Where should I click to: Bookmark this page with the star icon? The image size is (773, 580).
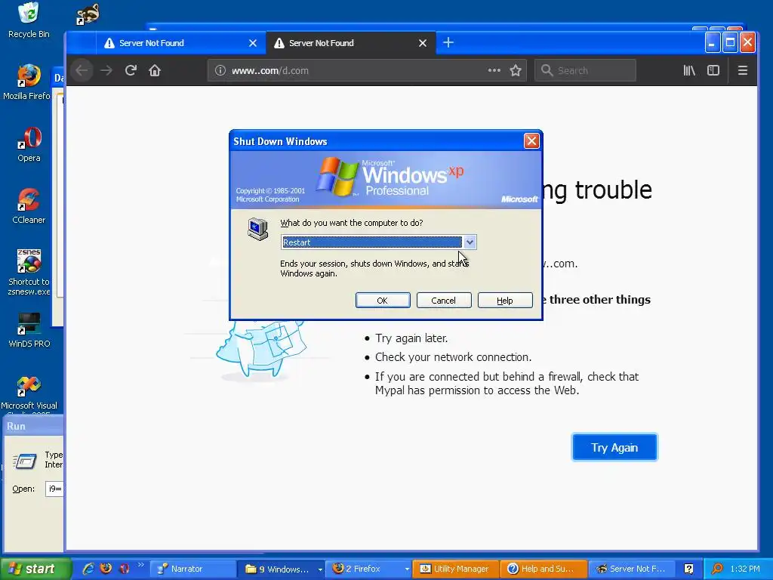[x=516, y=70]
